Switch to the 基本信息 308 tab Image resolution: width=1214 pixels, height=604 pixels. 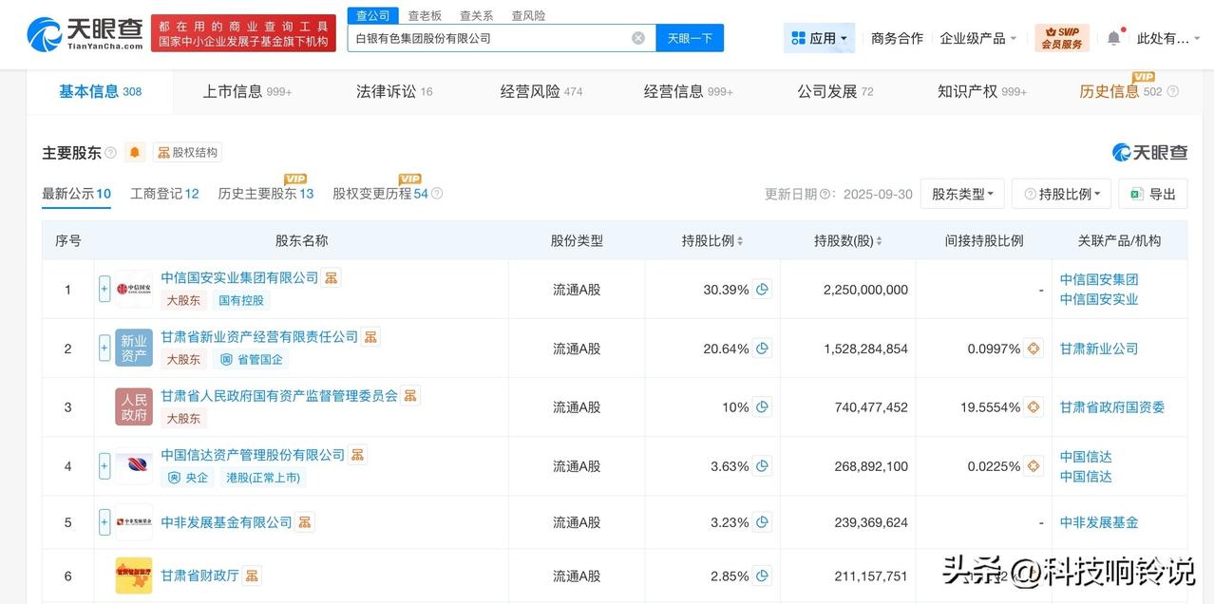[100, 91]
